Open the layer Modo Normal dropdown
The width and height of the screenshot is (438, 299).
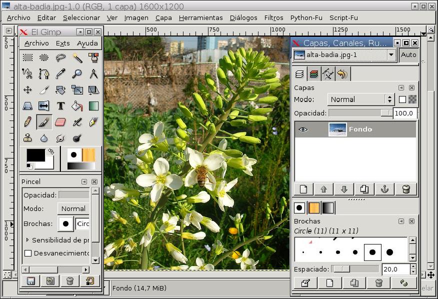point(360,99)
